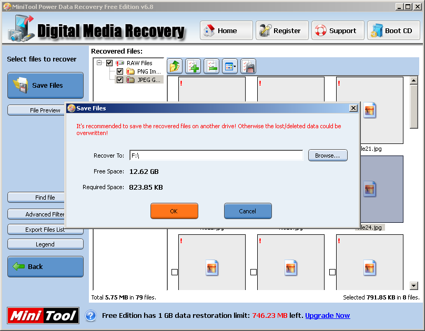Select the bottom-left image thumbnail
This screenshot has height=331, width=425.
pyautogui.click(x=212, y=263)
